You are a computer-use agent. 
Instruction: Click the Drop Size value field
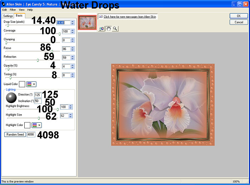click(63, 22)
